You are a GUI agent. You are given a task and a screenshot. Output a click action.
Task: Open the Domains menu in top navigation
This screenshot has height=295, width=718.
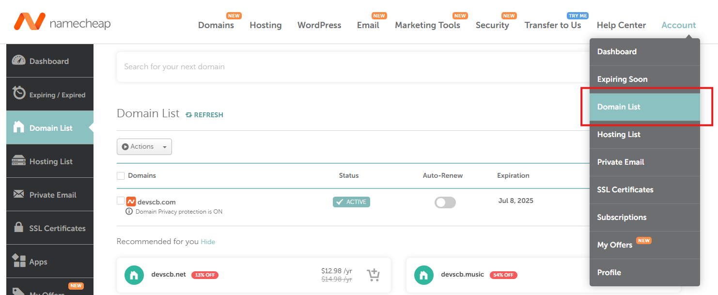(216, 25)
